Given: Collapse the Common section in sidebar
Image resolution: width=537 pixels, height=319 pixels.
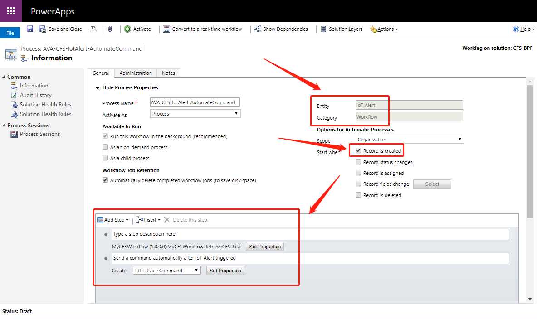Looking at the screenshot, I should click(x=4, y=77).
